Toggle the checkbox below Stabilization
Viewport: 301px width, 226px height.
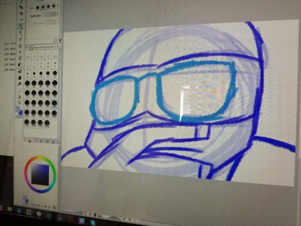click(31, 23)
